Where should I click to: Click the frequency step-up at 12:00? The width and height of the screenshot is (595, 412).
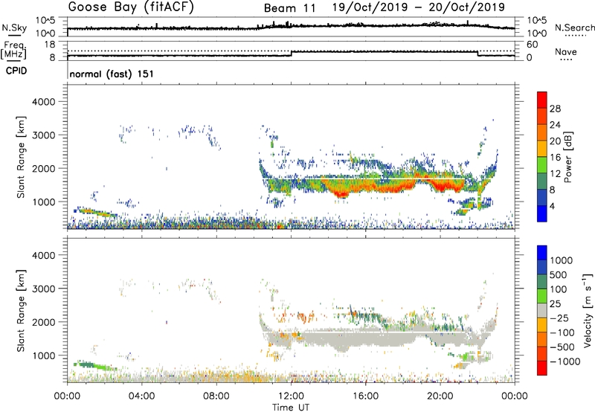(x=291, y=54)
